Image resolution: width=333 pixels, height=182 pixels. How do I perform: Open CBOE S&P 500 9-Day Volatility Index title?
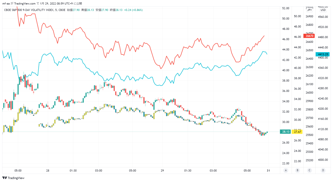point(29,10)
